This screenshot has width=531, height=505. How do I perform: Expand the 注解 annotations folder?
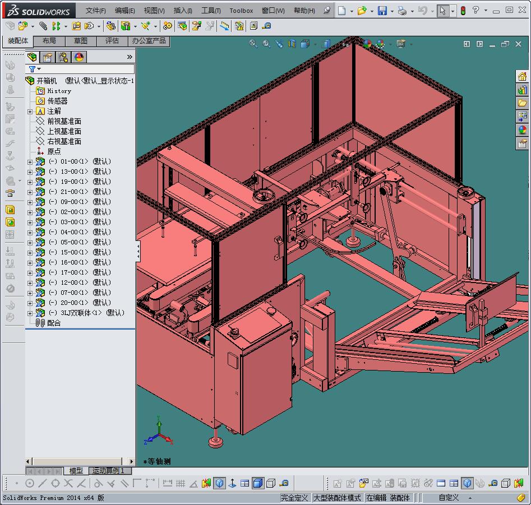point(30,112)
